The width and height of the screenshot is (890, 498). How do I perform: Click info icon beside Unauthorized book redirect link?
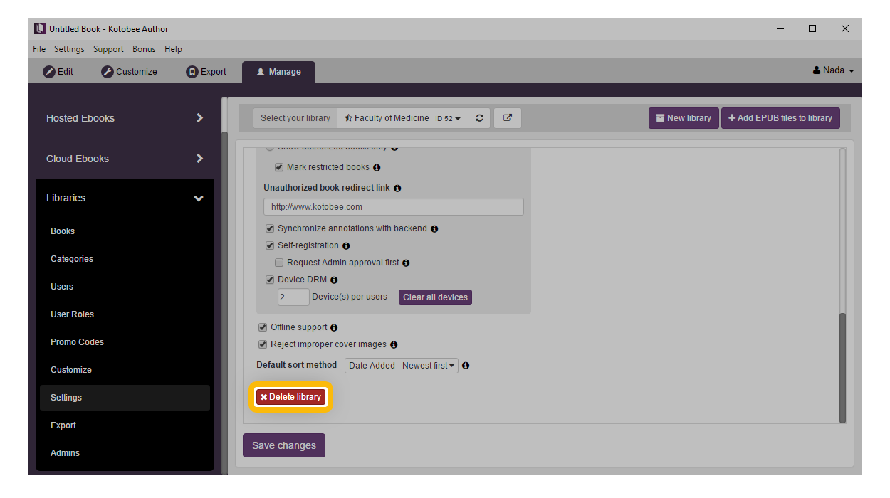point(397,189)
